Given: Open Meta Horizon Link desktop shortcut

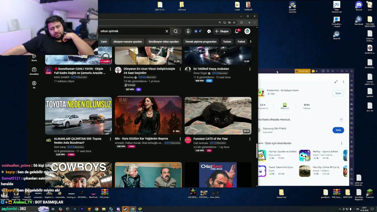Looking at the screenshot, I should [x=337, y=7].
